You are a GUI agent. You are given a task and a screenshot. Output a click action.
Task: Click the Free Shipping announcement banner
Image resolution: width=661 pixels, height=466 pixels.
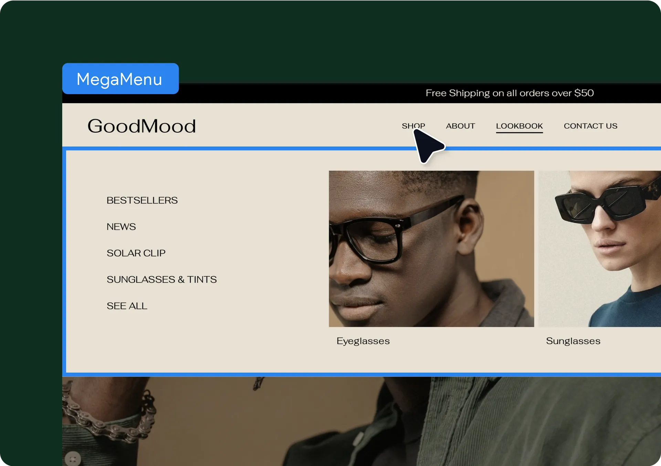(x=509, y=93)
